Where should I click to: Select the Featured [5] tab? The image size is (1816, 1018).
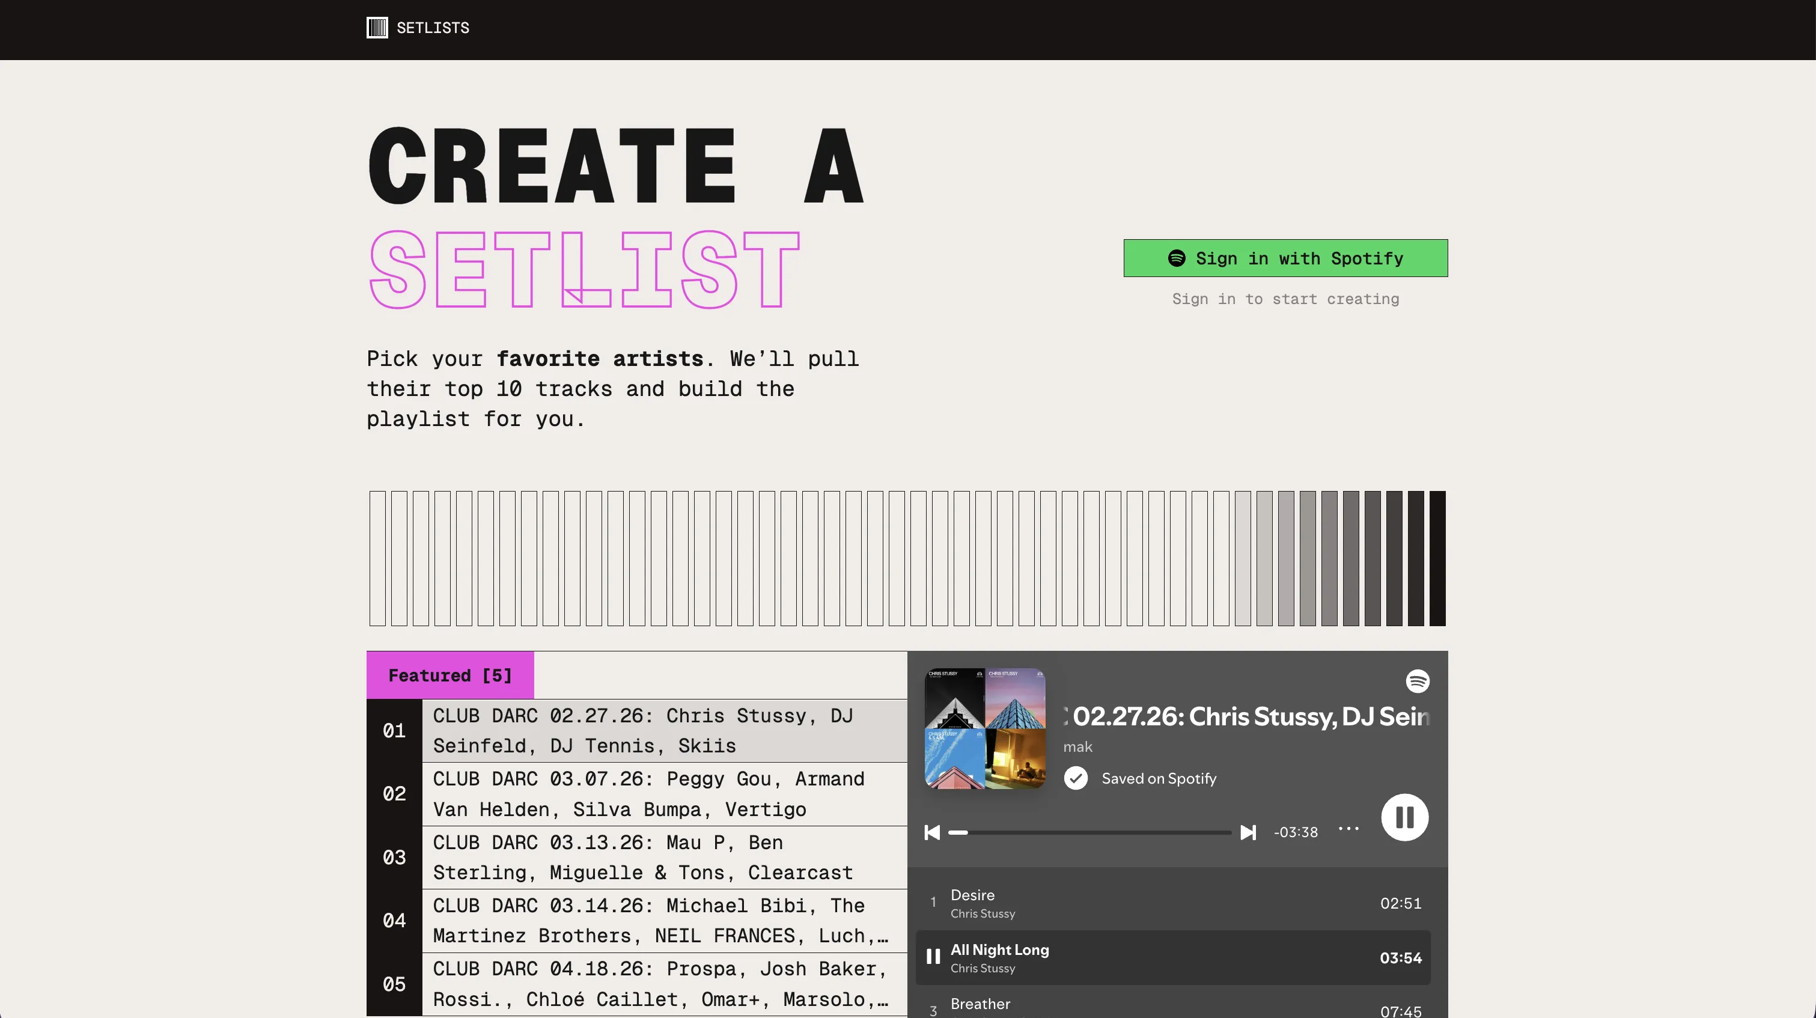449,675
